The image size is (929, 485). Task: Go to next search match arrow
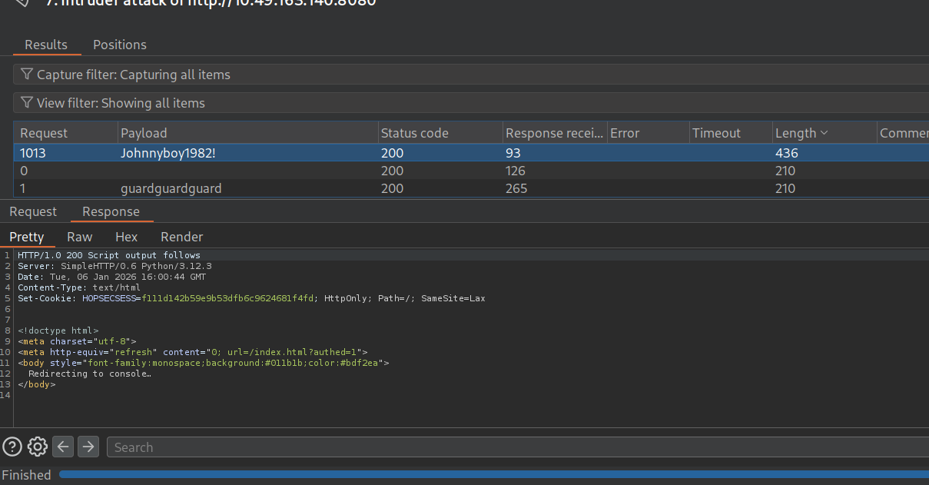(x=88, y=447)
